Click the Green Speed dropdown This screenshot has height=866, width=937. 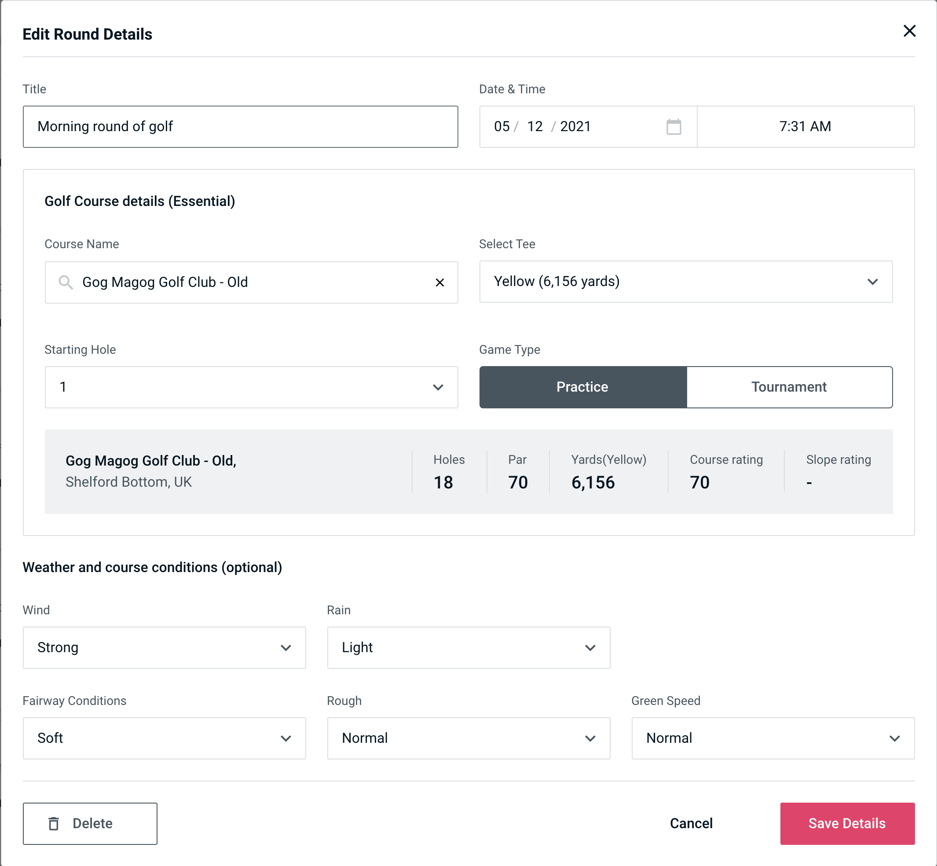click(x=772, y=738)
